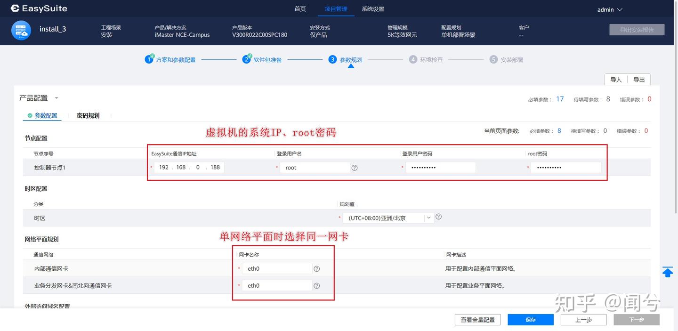
Task: Open the admin account dropdown
Action: (610, 8)
